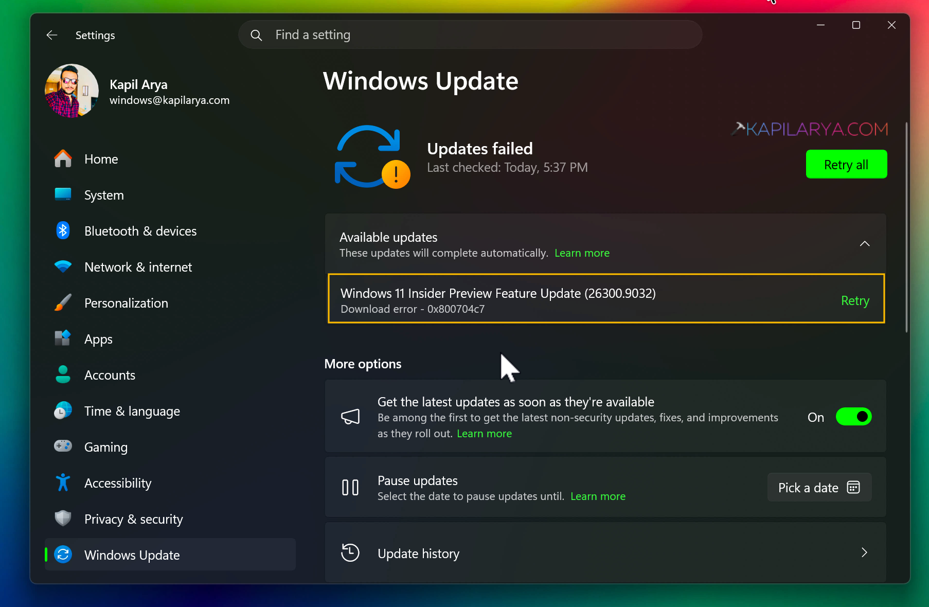Click the Gaming controller icon

(63, 446)
